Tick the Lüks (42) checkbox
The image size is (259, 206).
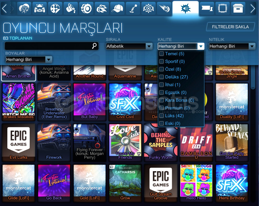pyautogui.click(x=162, y=116)
